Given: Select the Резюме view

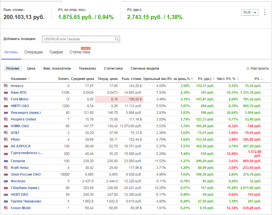Looking at the screenshot, I should point(13,68).
